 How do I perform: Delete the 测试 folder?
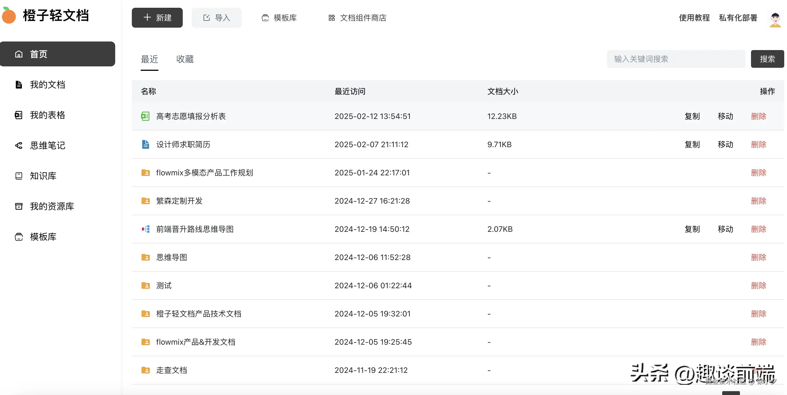758,285
